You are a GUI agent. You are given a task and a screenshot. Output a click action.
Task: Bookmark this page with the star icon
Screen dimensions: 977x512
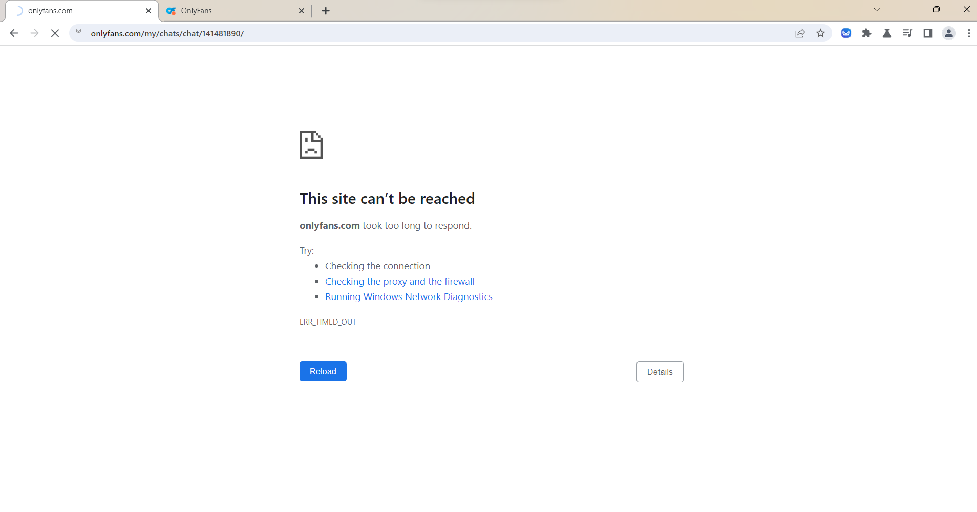(x=820, y=33)
